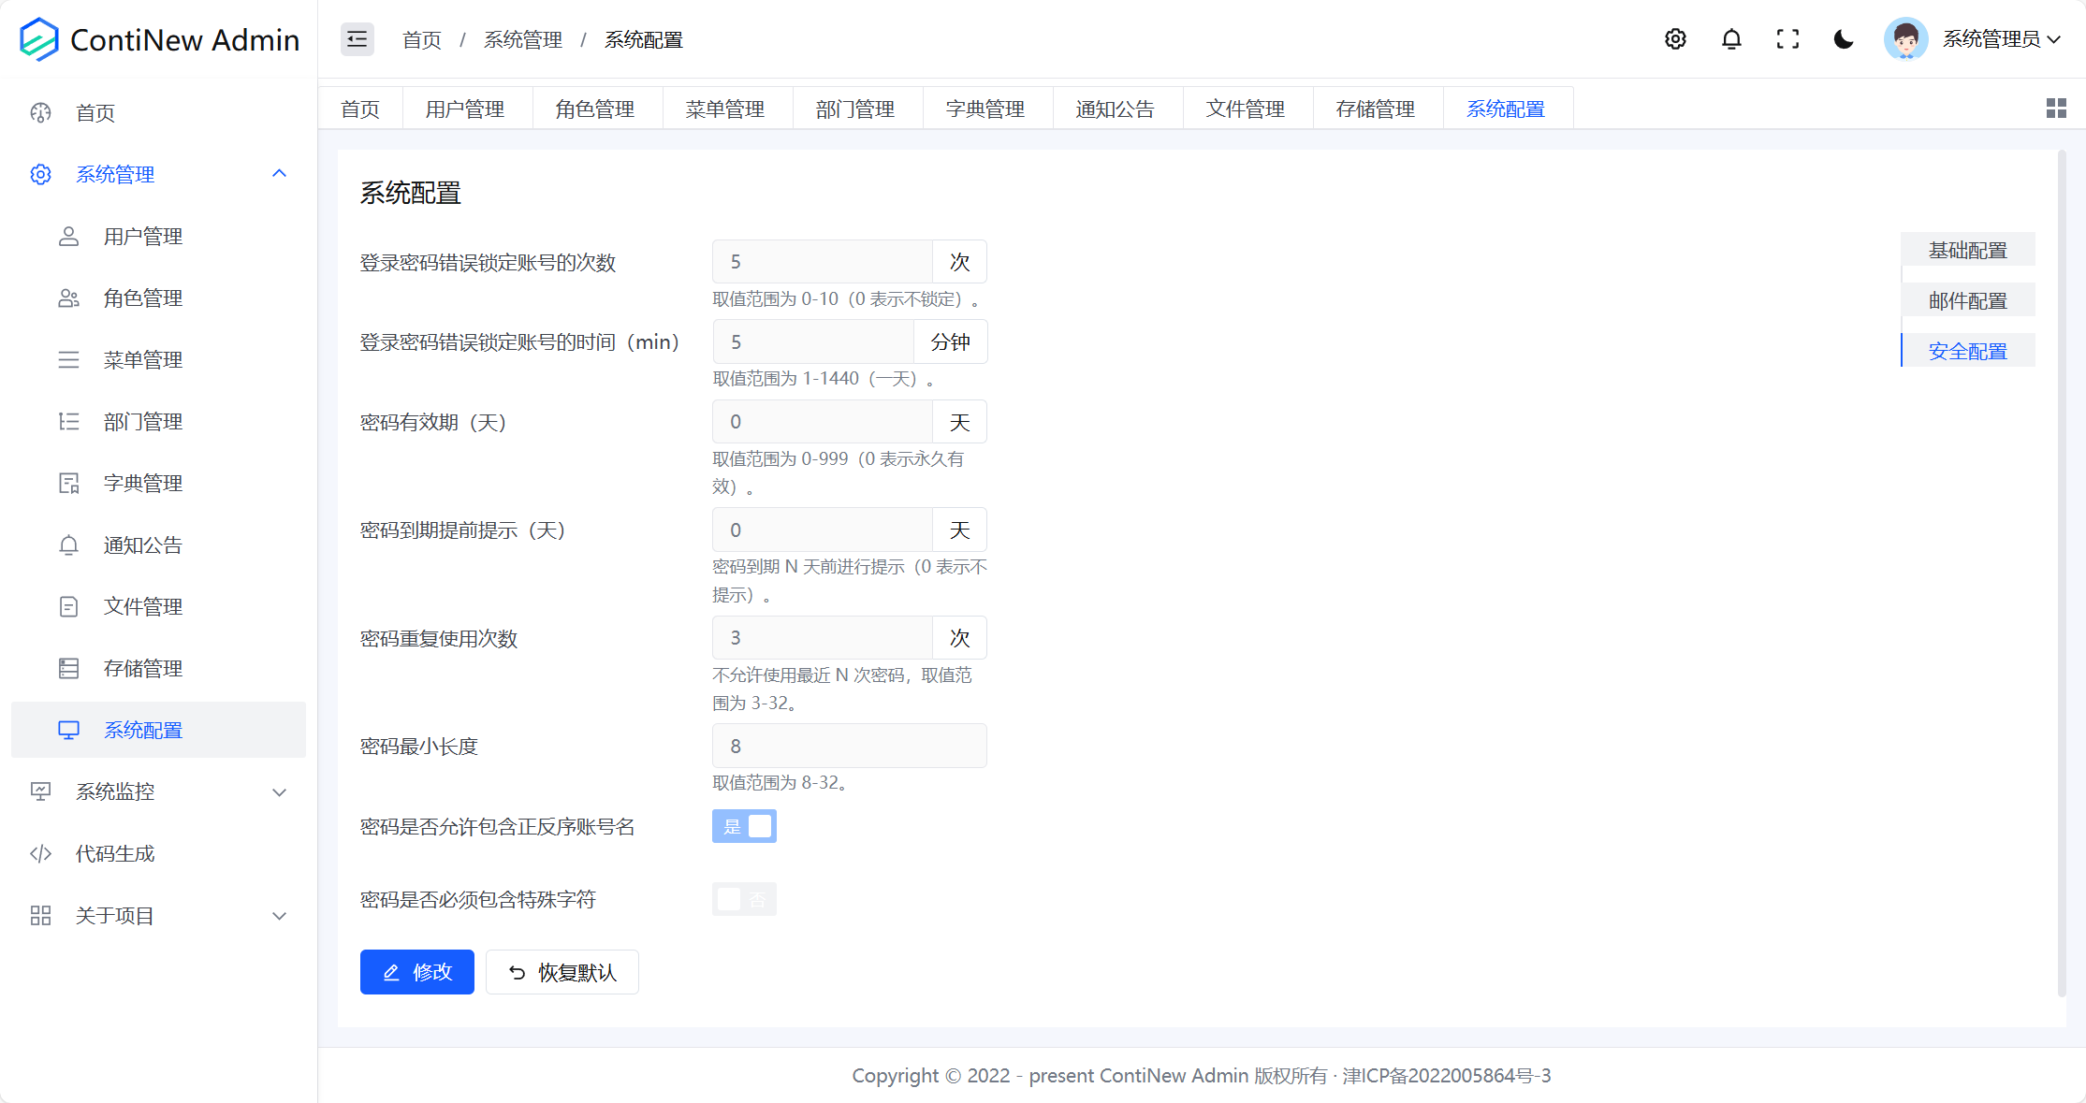Viewport: 2086px width, 1103px height.
Task: Click 恢复默认 to restore defaults
Action: [562, 972]
